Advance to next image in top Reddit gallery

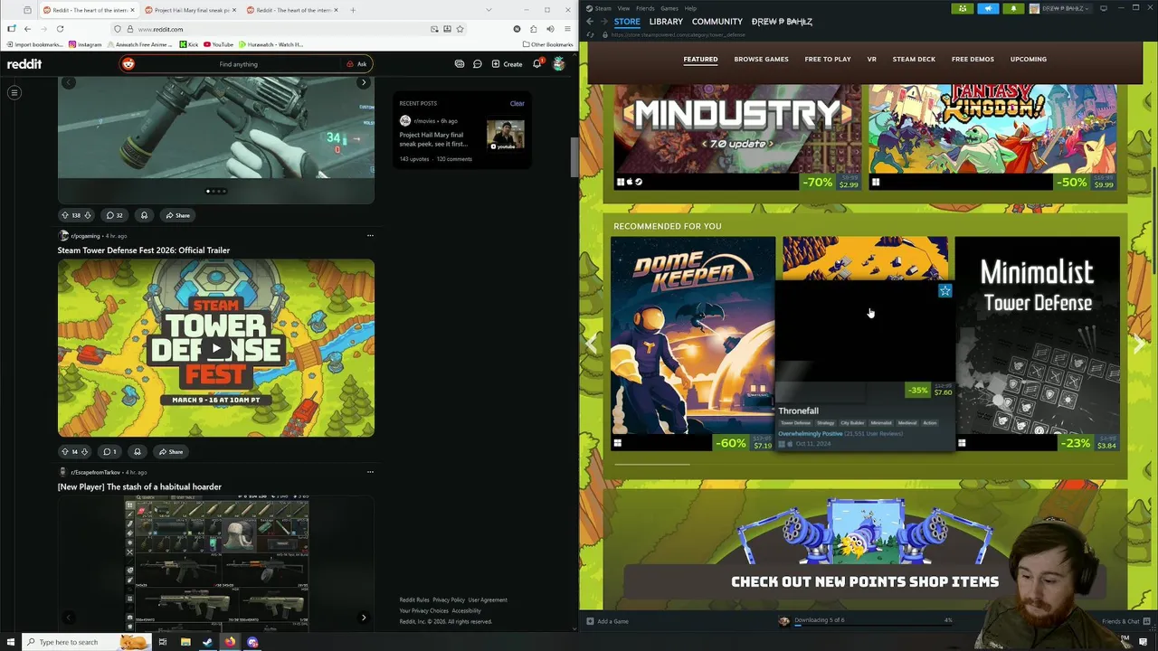point(364,82)
